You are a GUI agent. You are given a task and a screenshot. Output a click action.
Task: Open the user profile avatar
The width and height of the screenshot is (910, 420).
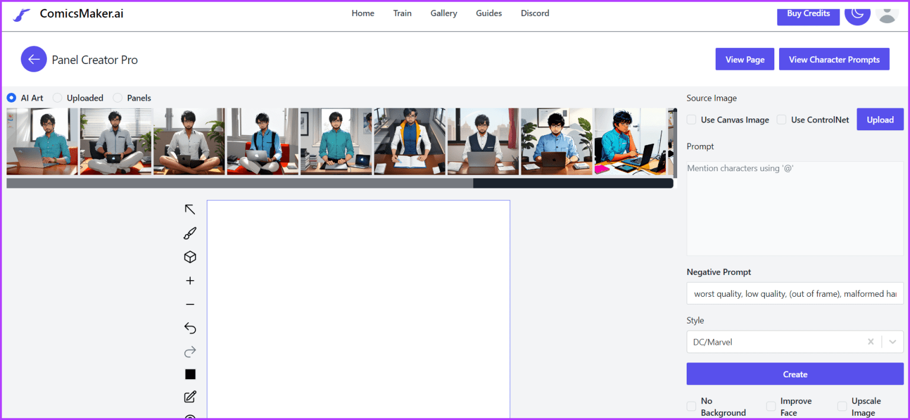pyautogui.click(x=887, y=13)
